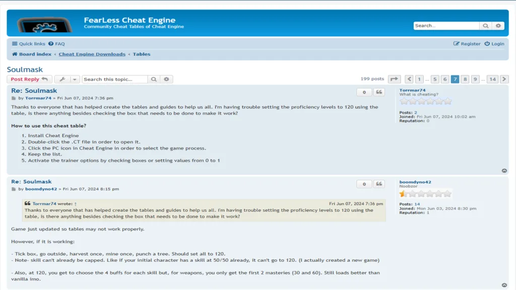Click topic search magnifier button
The width and height of the screenshot is (516, 290).
point(154,79)
